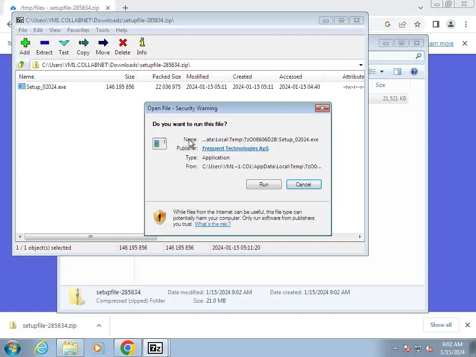Click the shield warning icon in the dialog
Viewport: 476px width, 357px height.
(160, 217)
